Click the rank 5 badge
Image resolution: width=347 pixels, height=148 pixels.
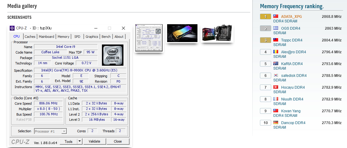click(x=265, y=64)
